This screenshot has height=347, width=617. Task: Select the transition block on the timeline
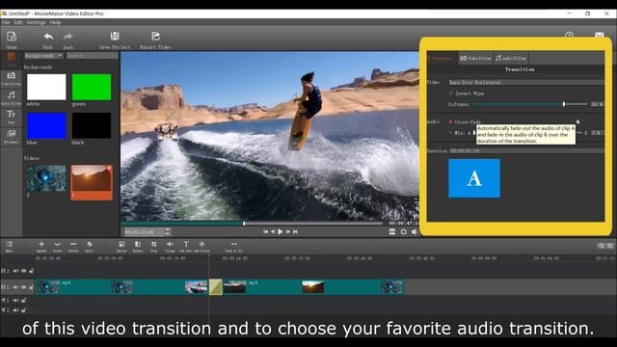(215, 287)
